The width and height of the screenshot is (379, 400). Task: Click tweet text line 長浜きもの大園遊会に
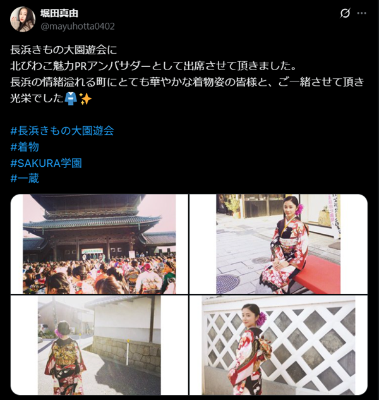64,49
